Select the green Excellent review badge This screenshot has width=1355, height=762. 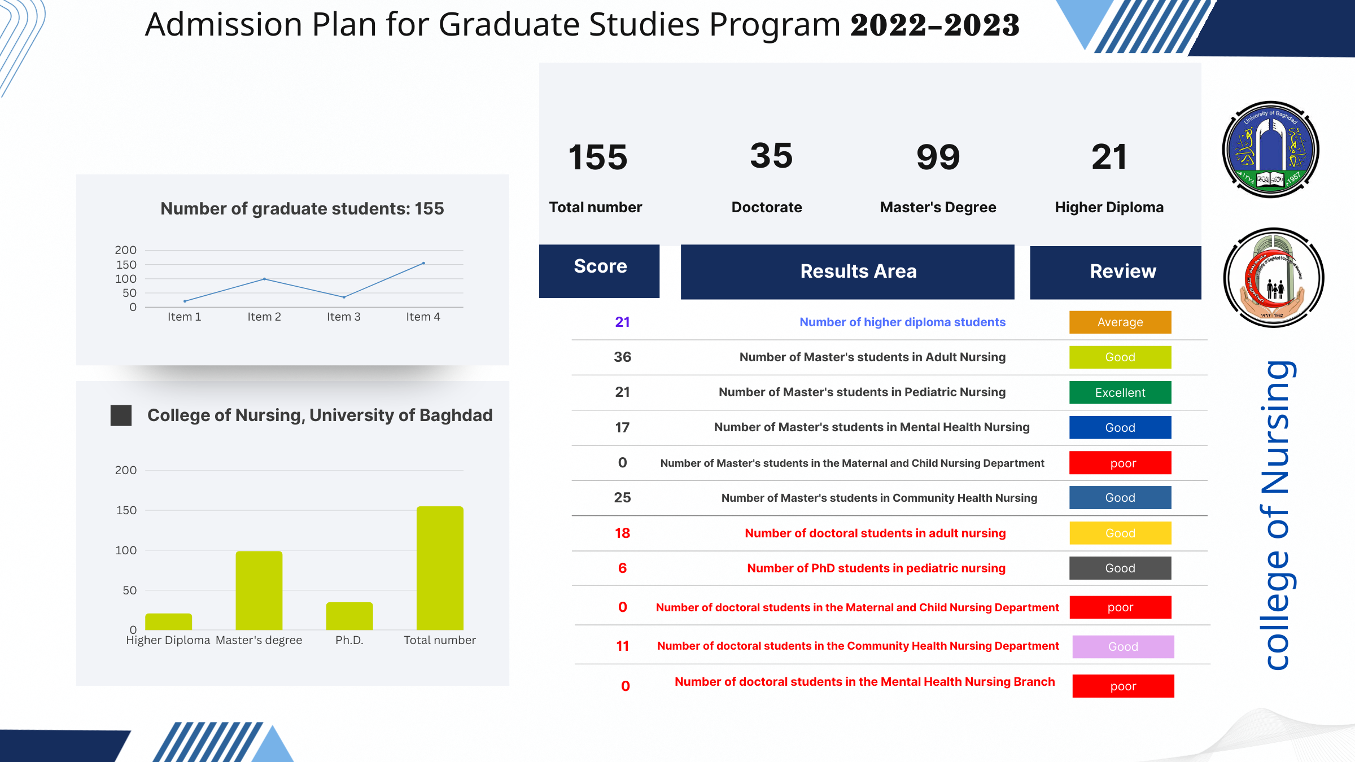tap(1120, 393)
